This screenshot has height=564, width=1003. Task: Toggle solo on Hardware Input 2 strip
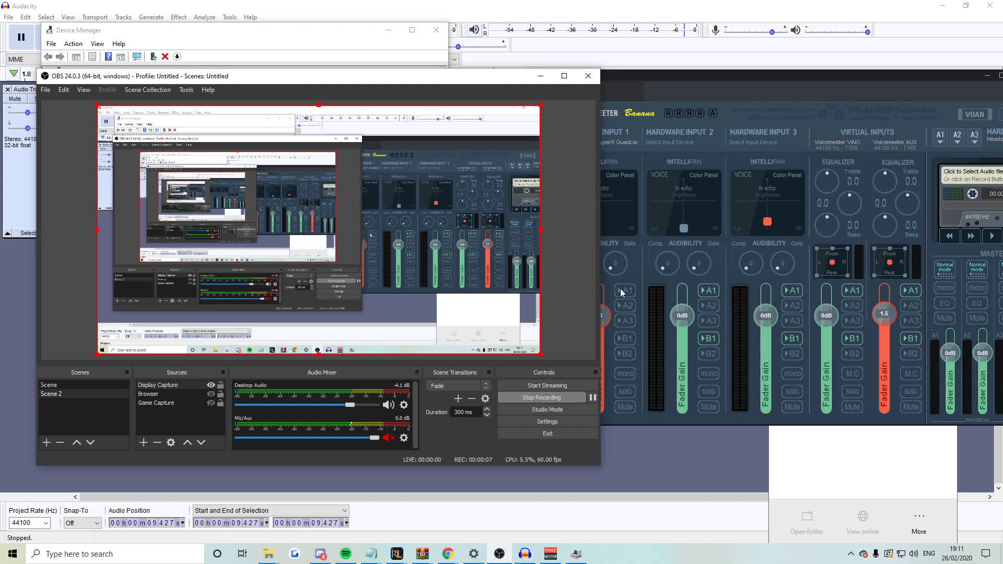(x=708, y=391)
